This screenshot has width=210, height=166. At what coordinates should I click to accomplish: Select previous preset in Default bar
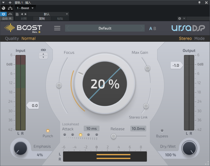click(68, 28)
